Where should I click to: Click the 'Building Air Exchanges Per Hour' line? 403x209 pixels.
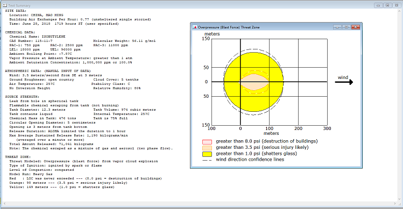[80, 19]
